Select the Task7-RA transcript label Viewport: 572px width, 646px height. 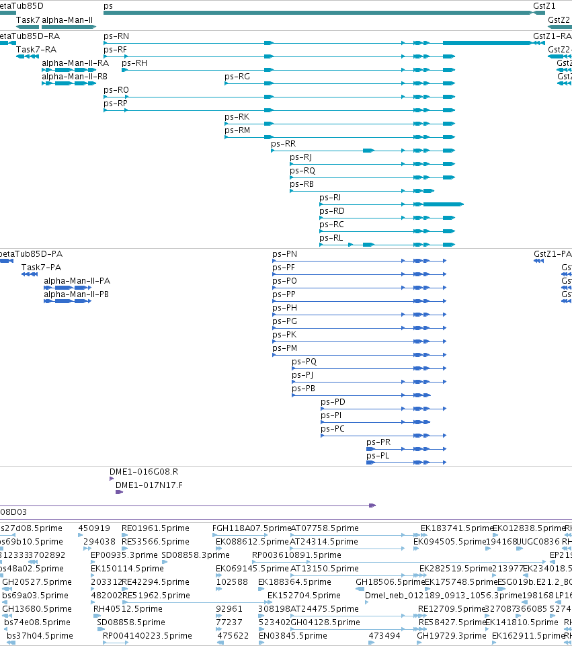coord(36,50)
